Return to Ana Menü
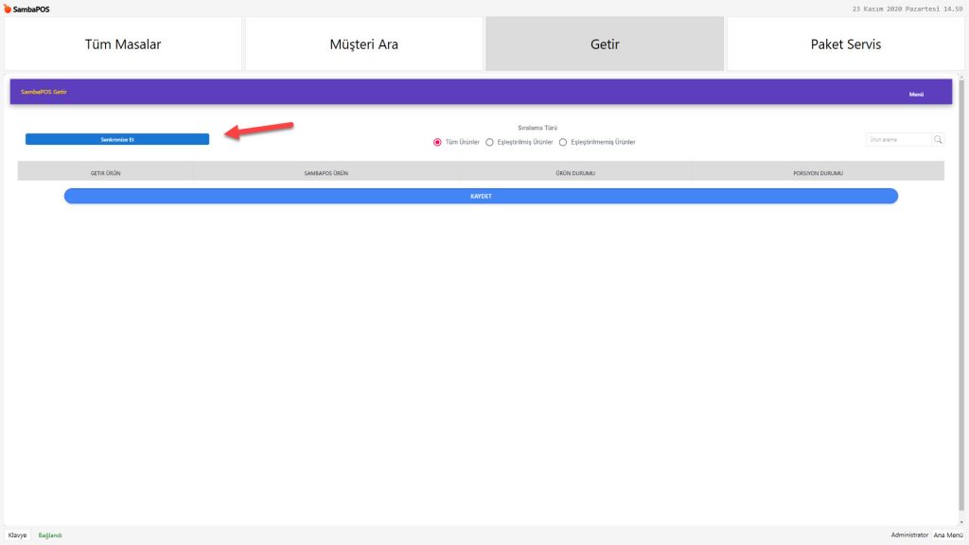The width and height of the screenshot is (969, 545). pyautogui.click(x=948, y=536)
